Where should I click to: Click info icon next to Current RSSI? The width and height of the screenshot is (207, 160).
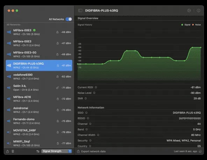click(x=96, y=87)
